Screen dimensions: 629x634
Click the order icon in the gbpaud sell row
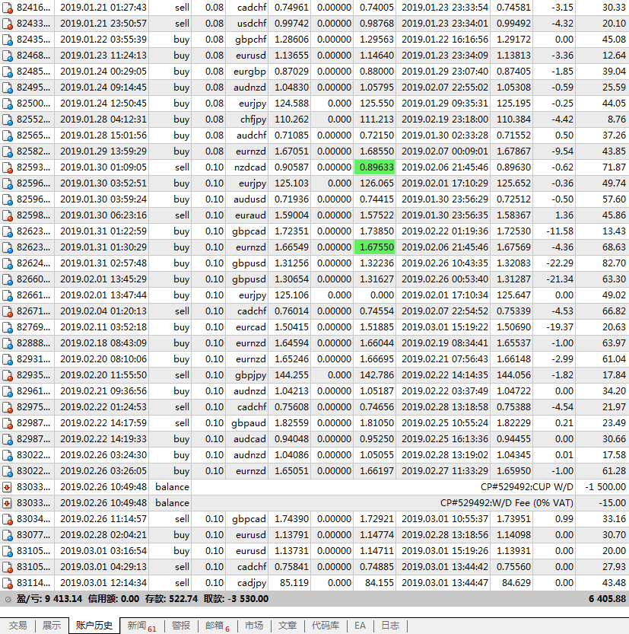point(8,423)
